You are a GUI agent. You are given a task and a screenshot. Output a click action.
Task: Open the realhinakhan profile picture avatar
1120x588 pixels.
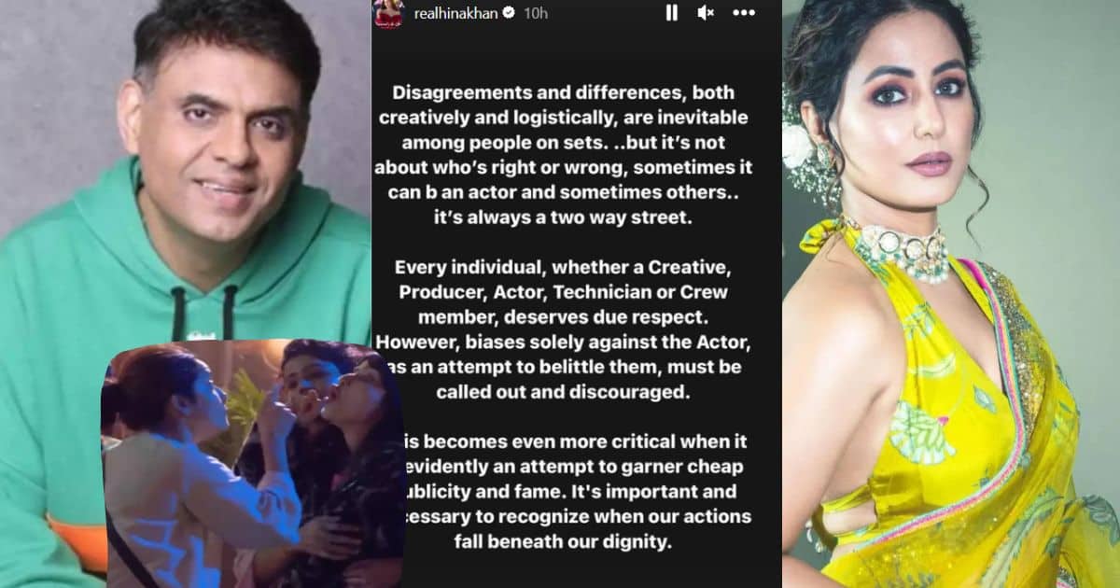[385, 12]
